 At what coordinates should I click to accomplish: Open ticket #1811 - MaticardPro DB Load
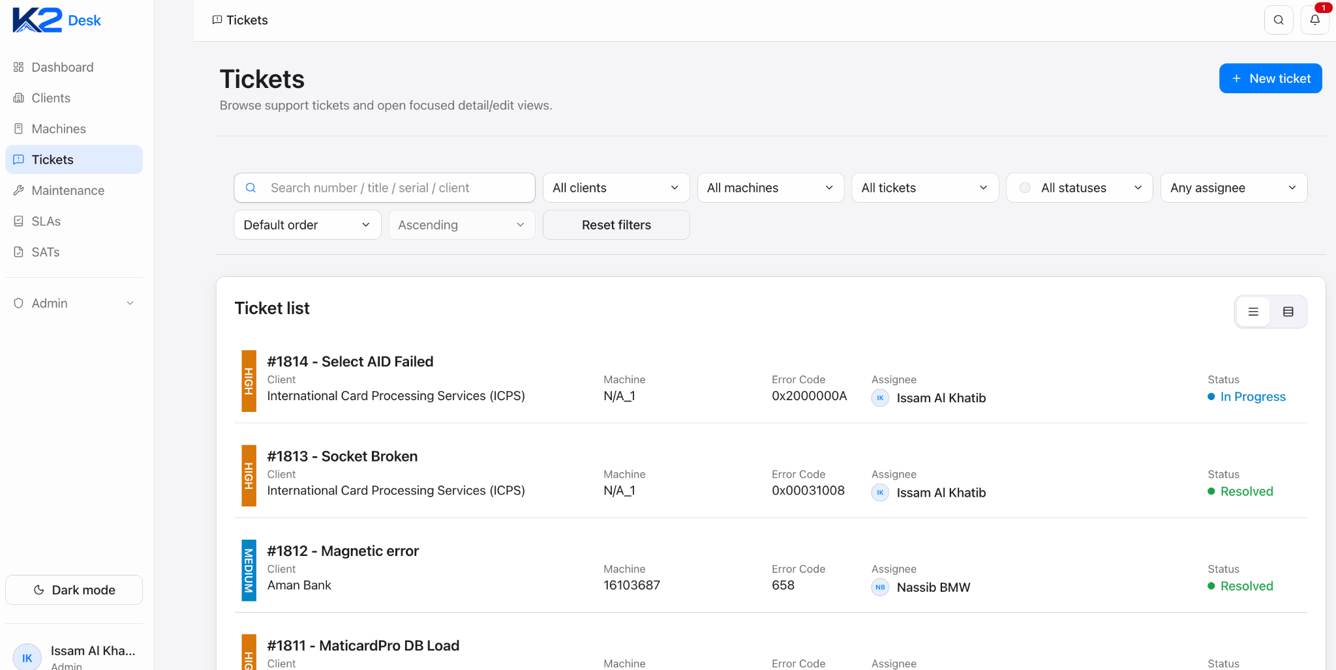coord(363,645)
